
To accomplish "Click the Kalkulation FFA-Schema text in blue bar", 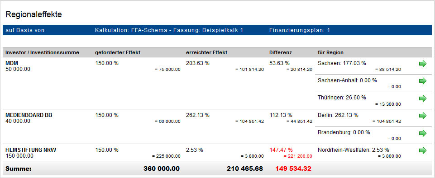I will (169, 30).
